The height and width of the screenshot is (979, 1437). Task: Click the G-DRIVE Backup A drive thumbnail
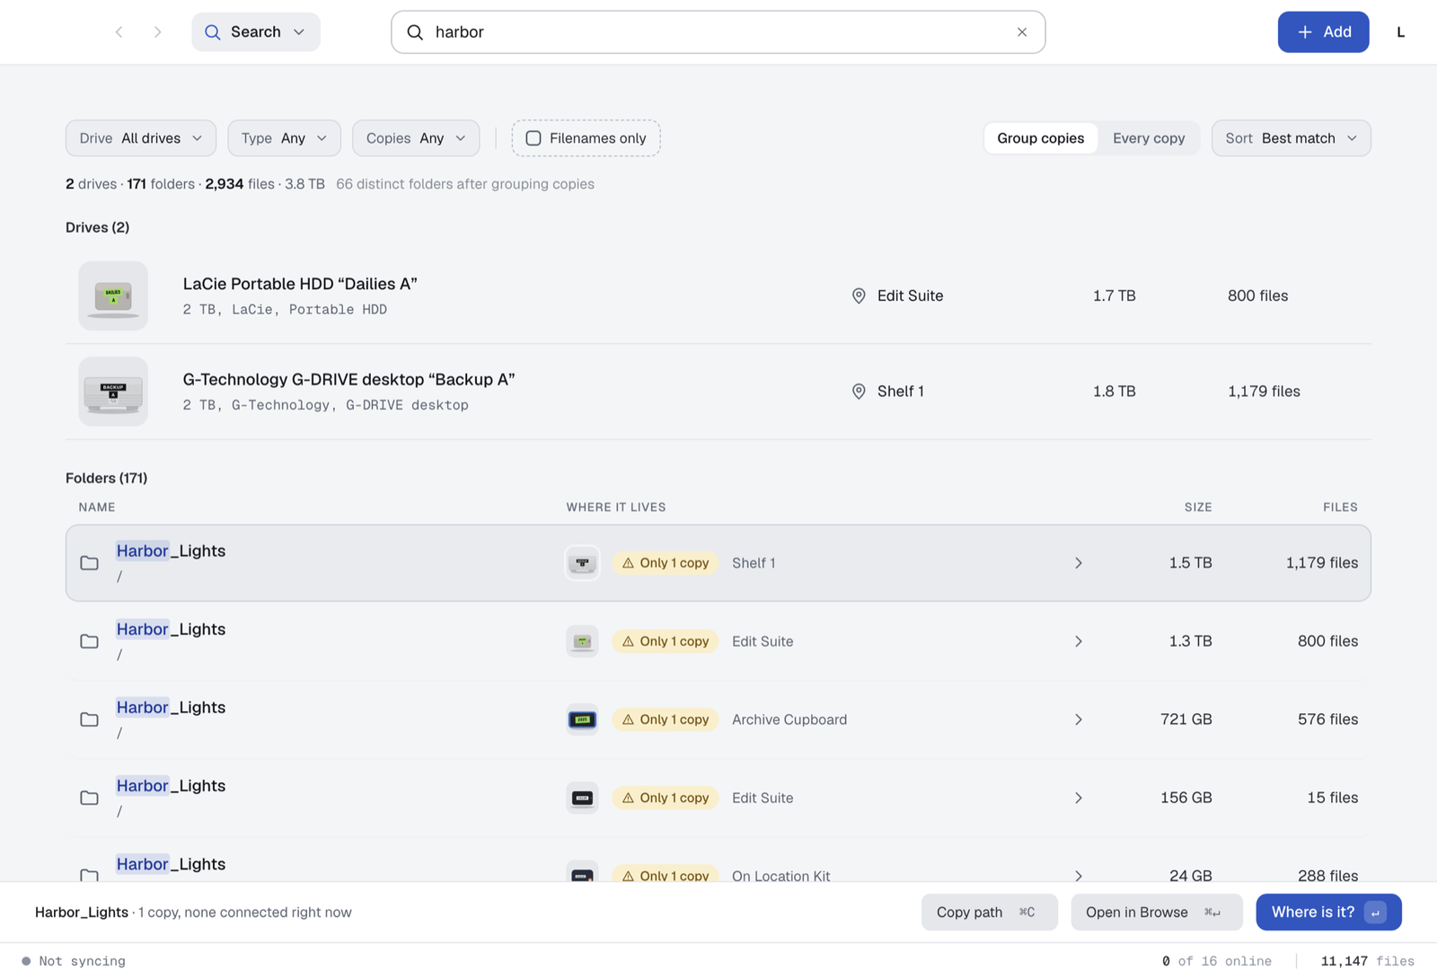[x=113, y=392]
